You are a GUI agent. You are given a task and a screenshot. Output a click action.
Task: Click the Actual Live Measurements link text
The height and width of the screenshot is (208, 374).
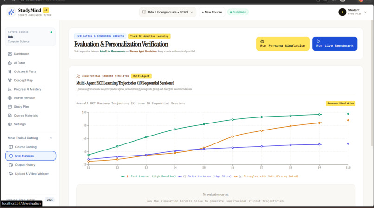(112, 51)
